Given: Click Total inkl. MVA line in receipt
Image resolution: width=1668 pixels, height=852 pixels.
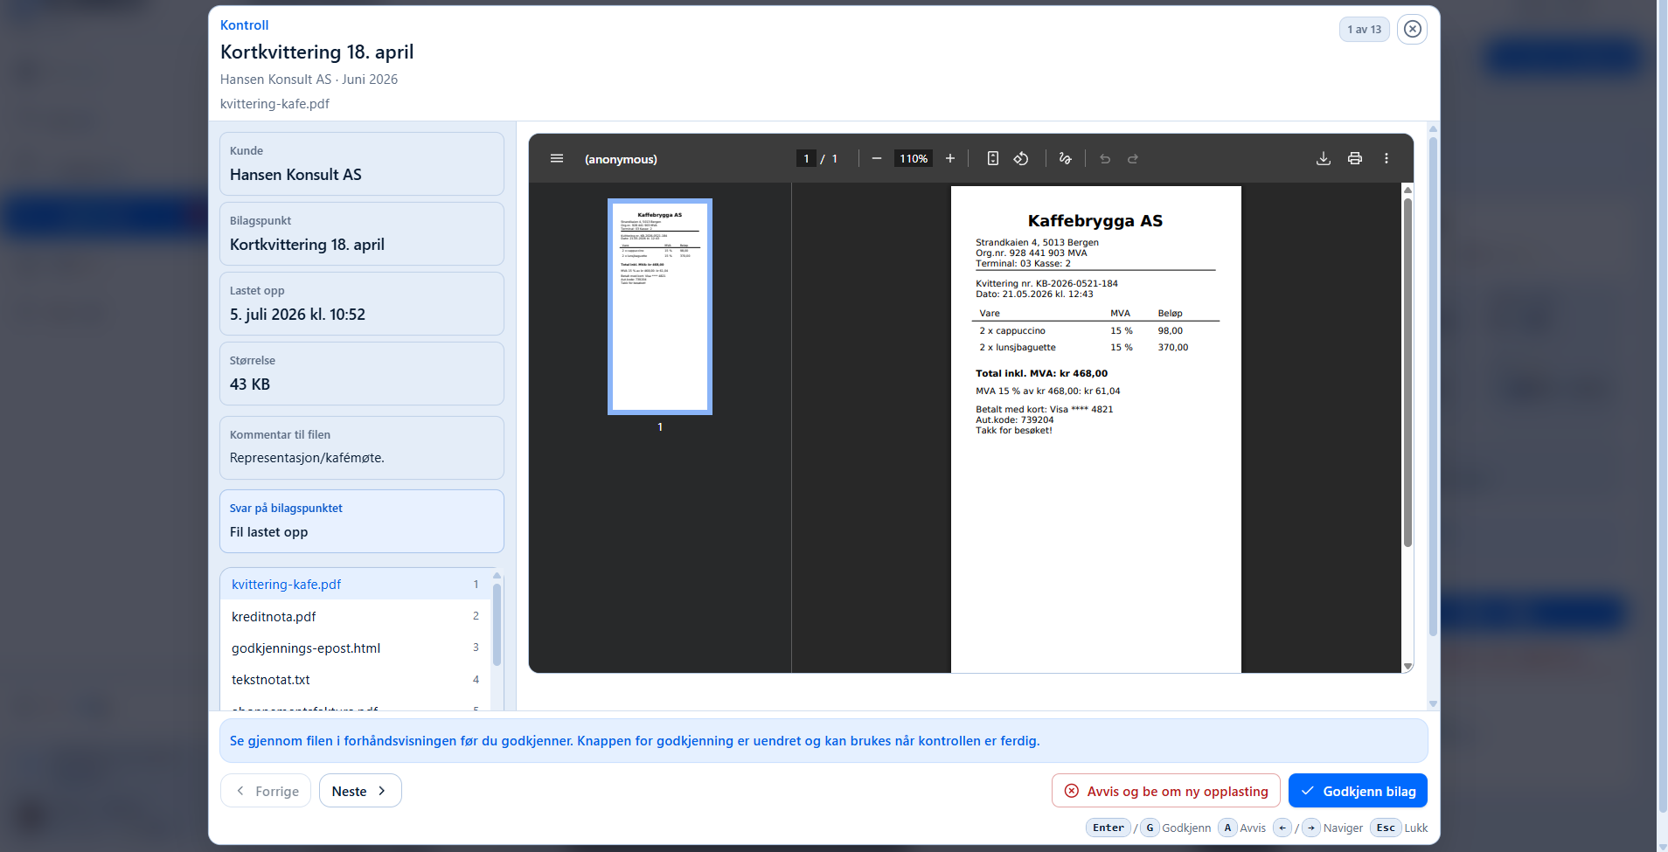Looking at the screenshot, I should [x=1041, y=373].
